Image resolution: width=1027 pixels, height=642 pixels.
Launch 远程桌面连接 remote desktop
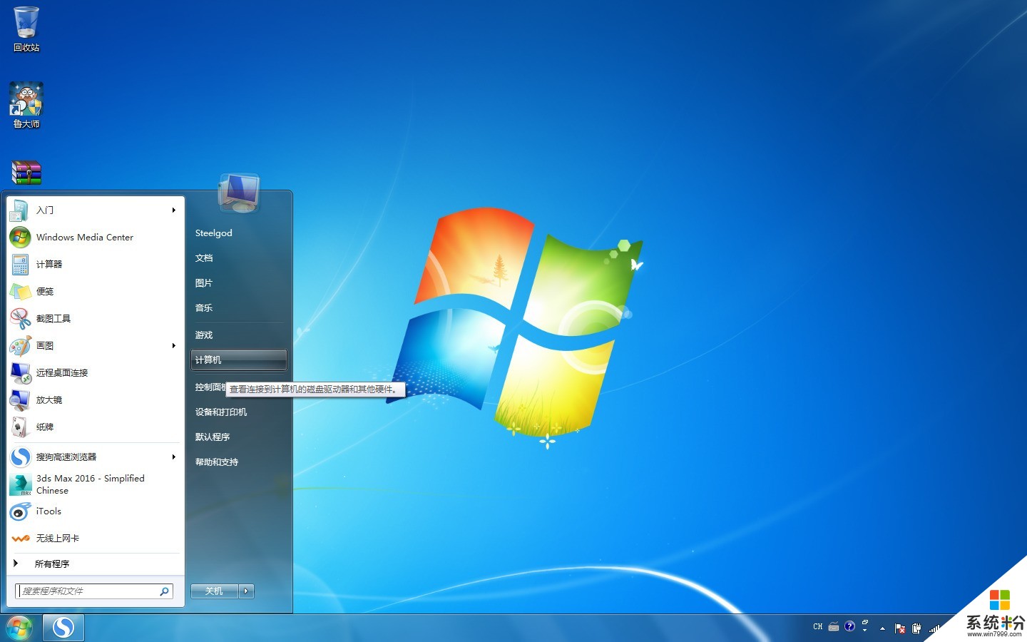(96, 372)
